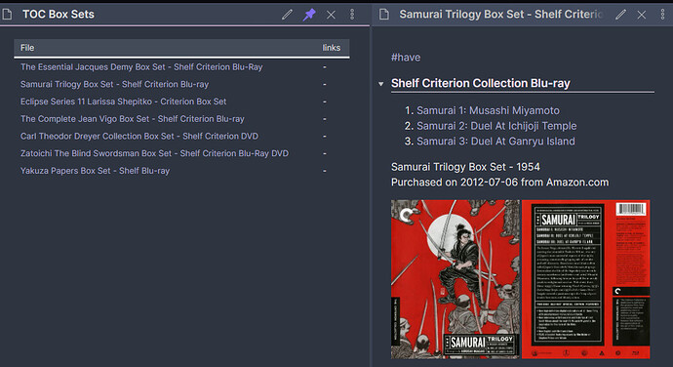Click the document icon beside TOC Box Sets title
Screen dimensions: 673x367
click(x=7, y=15)
